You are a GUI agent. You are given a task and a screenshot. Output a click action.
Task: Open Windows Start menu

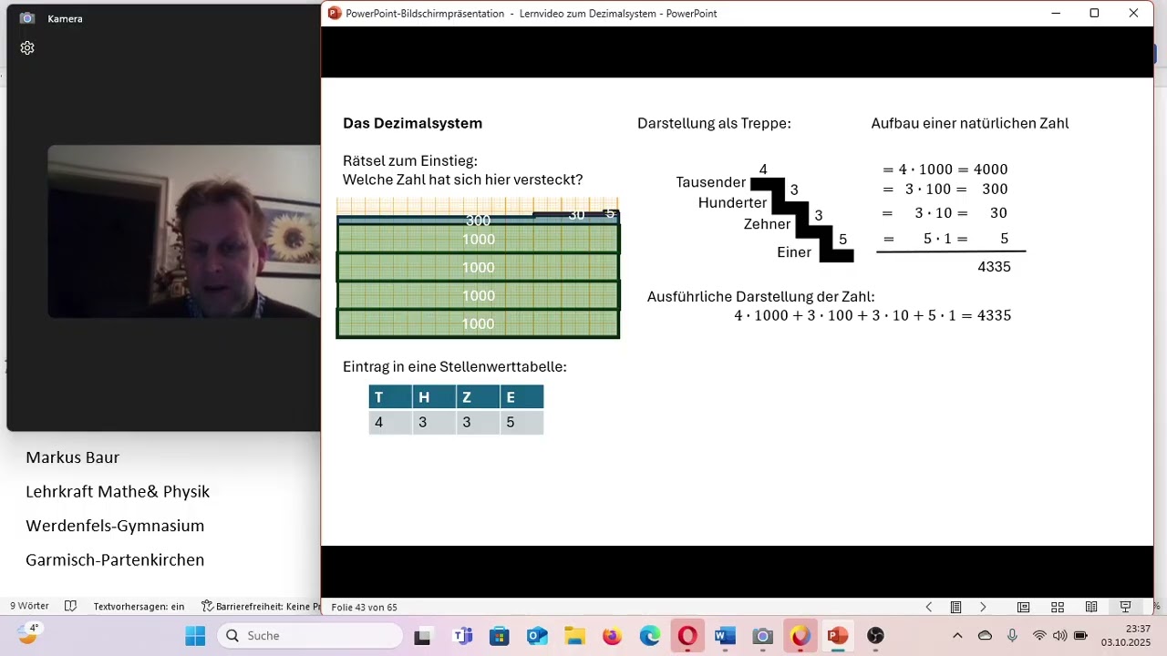coord(195,635)
